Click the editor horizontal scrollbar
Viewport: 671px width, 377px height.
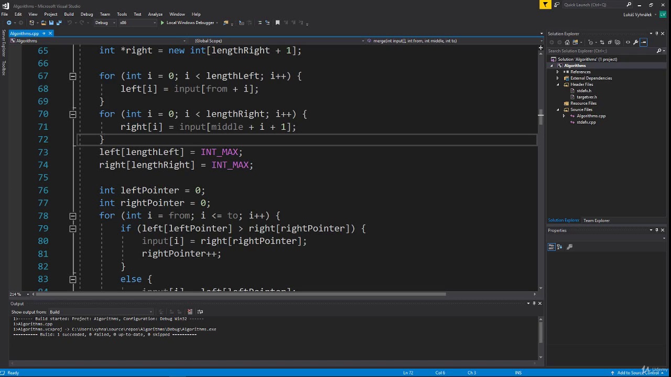coord(241,294)
